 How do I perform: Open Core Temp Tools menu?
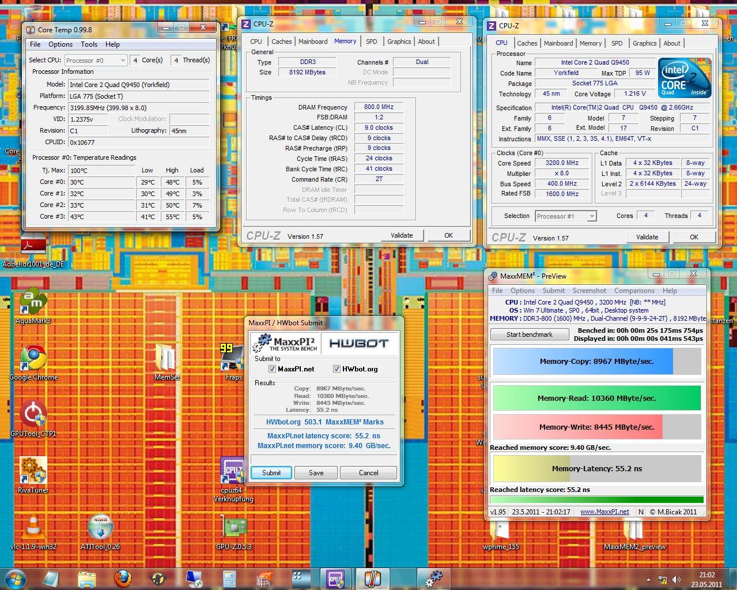pyautogui.click(x=89, y=44)
